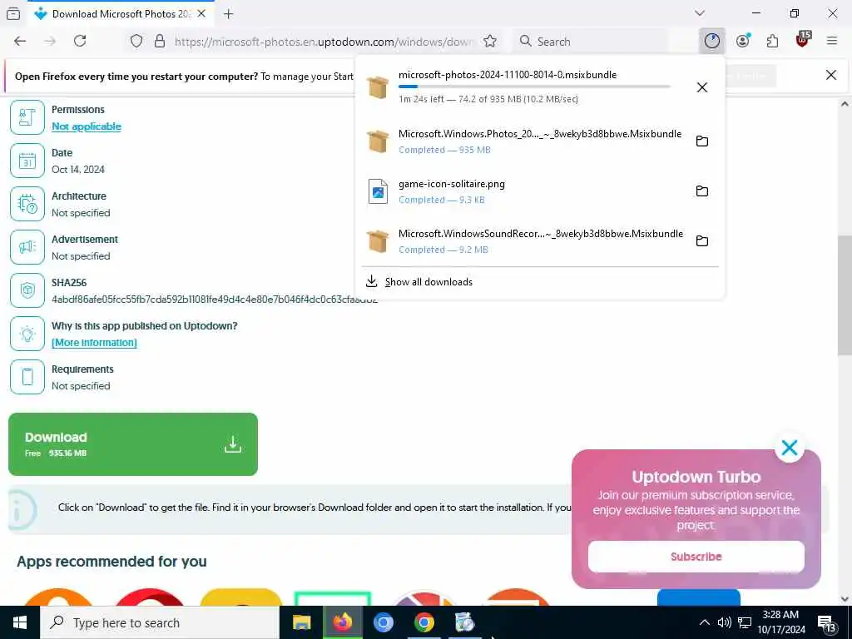Open File Explorer from the taskbar

point(301,622)
